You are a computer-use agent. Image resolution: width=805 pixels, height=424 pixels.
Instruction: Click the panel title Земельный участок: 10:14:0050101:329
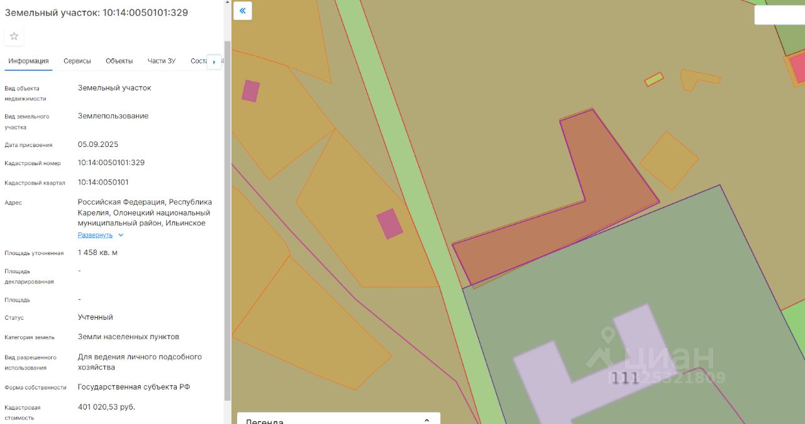(96, 13)
